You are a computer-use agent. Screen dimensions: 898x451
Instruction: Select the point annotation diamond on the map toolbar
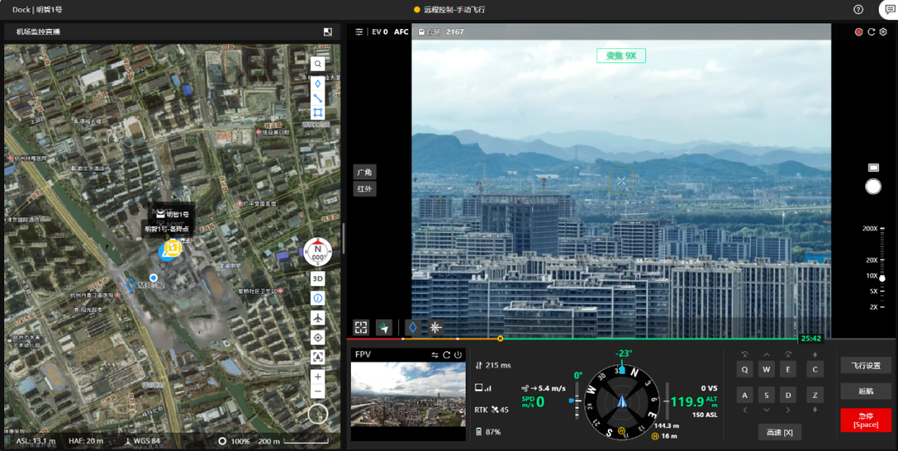coord(318,84)
